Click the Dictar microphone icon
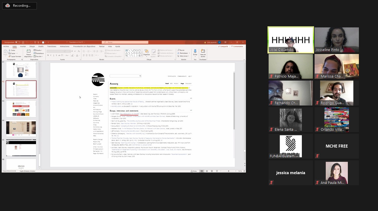The width and height of the screenshot is (378, 211). click(195, 51)
